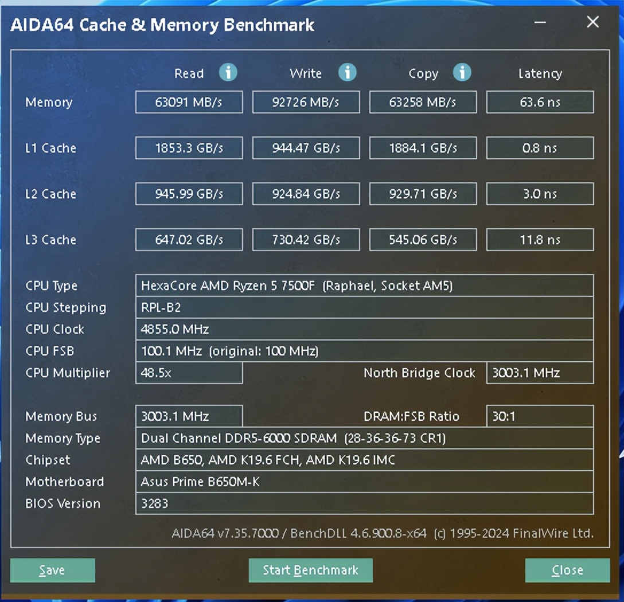
Task: Select Memory latency 63.6 ns
Action: click(540, 102)
